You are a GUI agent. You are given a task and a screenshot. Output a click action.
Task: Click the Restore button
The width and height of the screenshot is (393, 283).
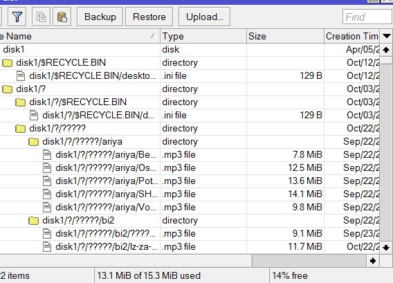pos(149,17)
